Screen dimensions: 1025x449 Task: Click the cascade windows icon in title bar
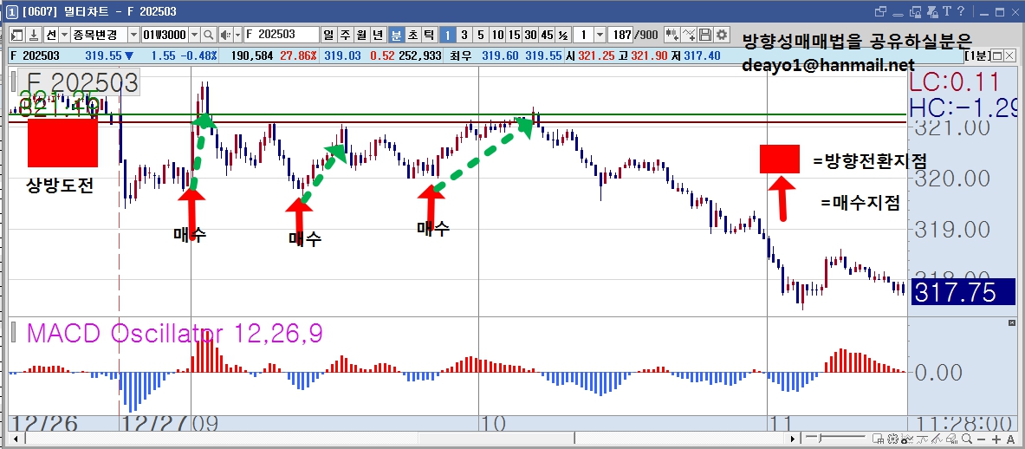click(x=880, y=11)
